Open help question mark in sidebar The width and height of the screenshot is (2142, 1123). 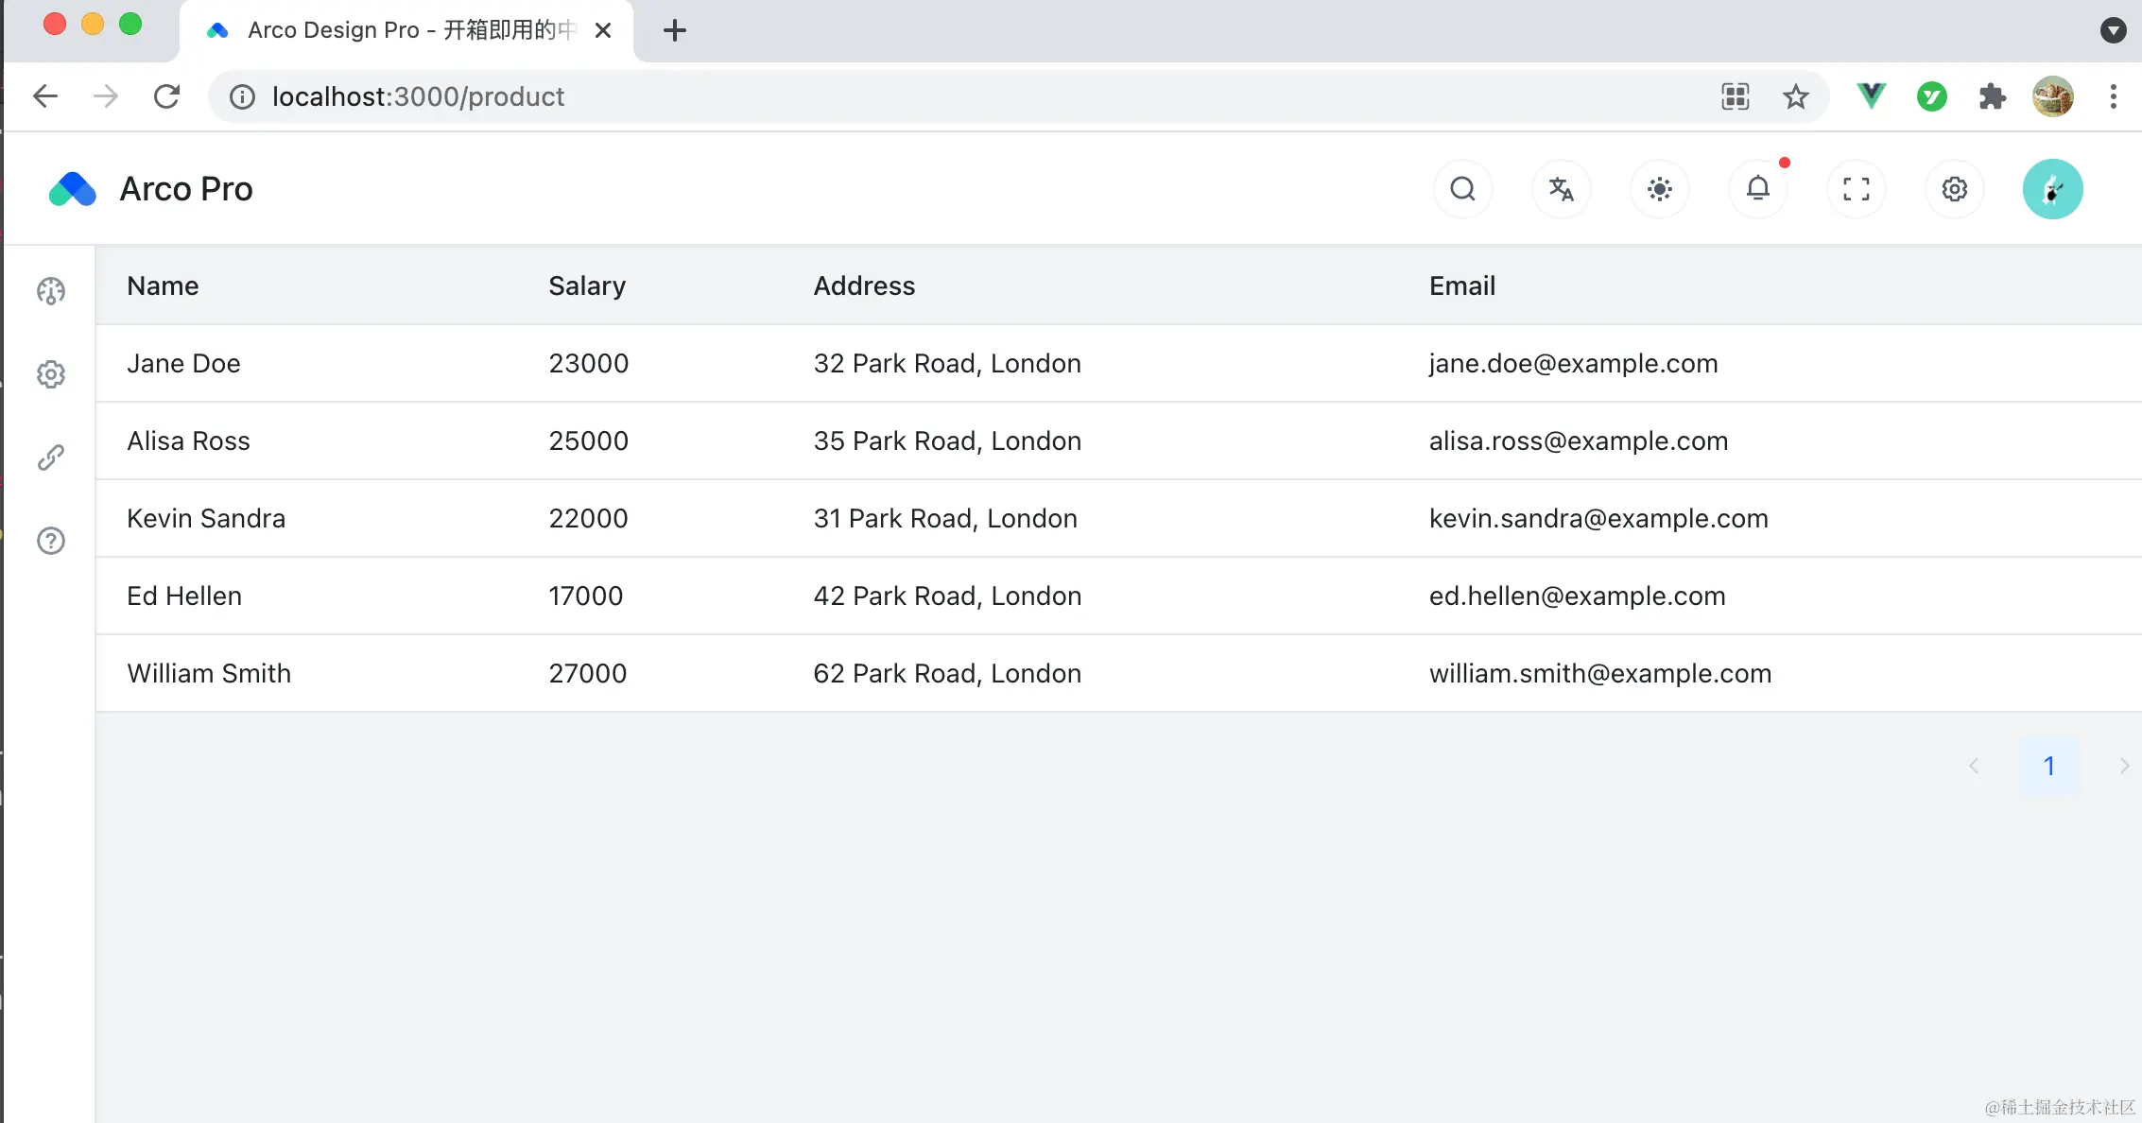pyautogui.click(x=51, y=541)
